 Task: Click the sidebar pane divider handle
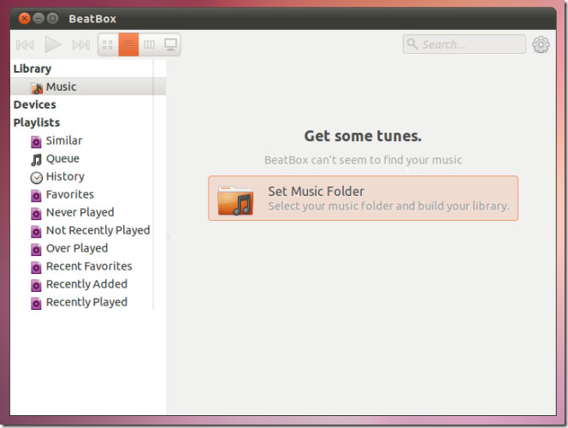(168, 238)
